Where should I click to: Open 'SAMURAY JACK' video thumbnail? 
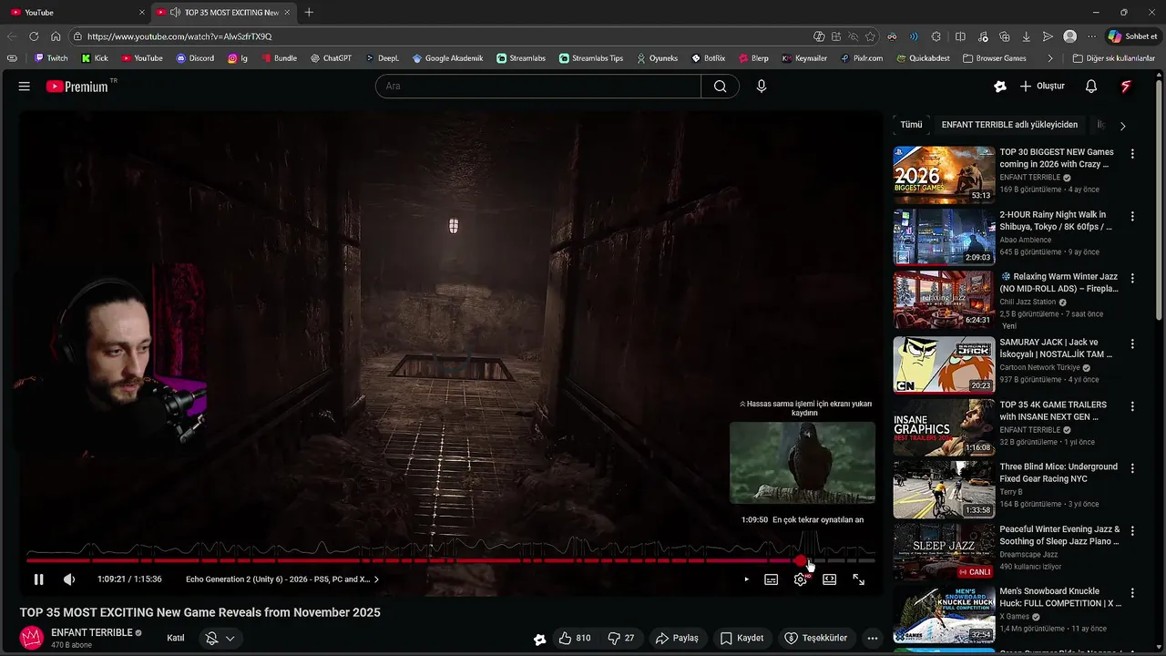click(944, 364)
